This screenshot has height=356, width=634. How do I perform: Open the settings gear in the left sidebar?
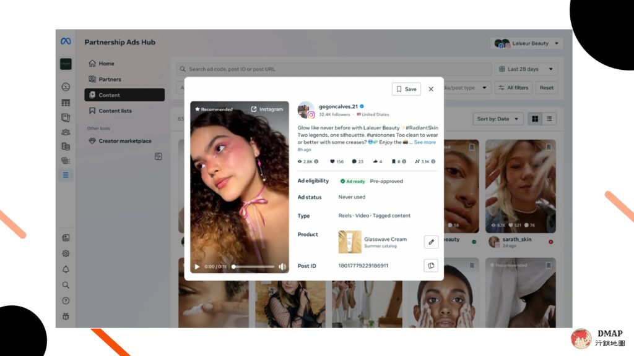(x=66, y=253)
